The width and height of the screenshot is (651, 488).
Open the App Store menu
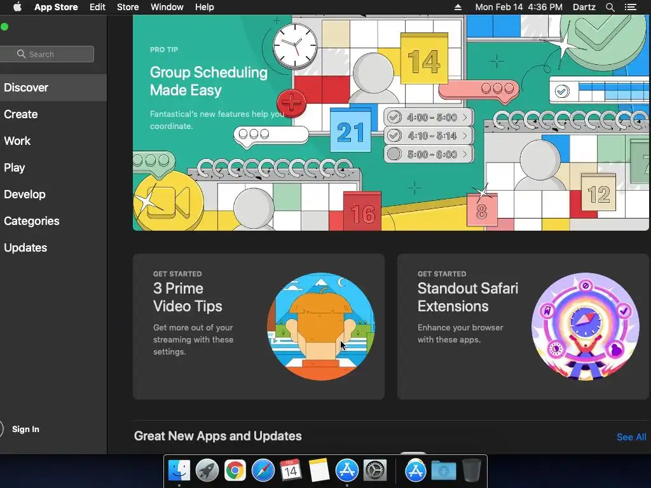tap(56, 7)
